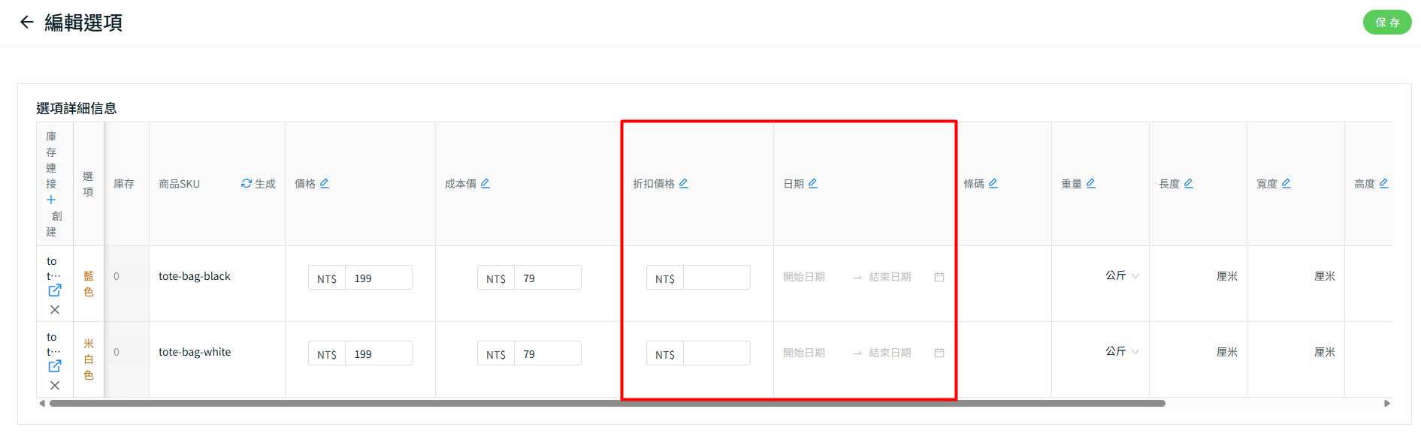Viewport: 1421px width, 433px height.
Task: Click the green 保存 button
Action: pos(1386,23)
